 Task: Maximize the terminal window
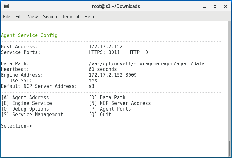click(x=215, y=6)
